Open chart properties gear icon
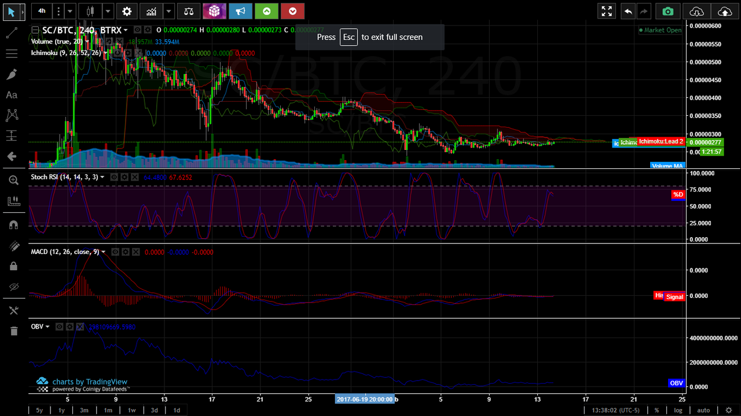Screen dimensions: 741x416 pos(127,10)
